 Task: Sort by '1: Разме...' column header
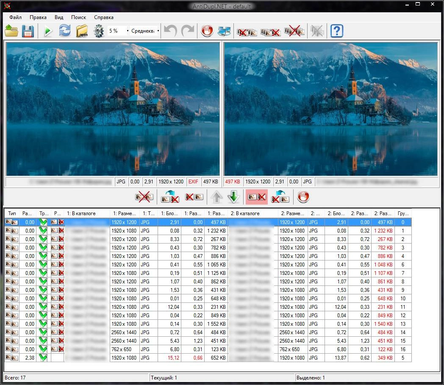(x=125, y=213)
